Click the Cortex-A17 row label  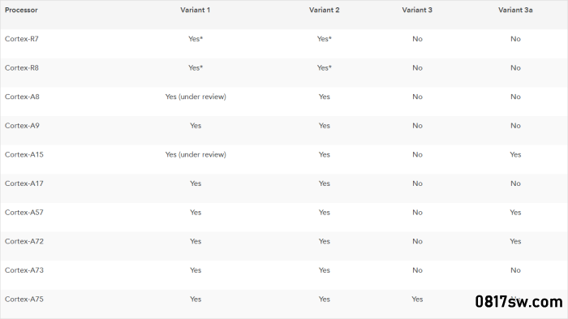pos(24,183)
